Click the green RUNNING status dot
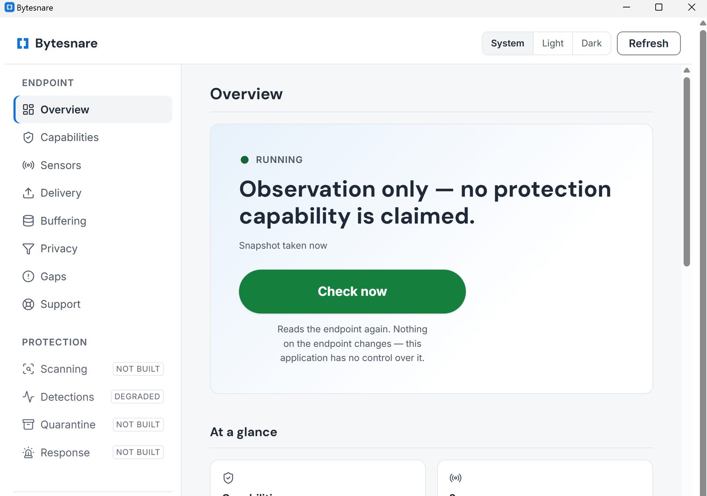 tap(244, 160)
